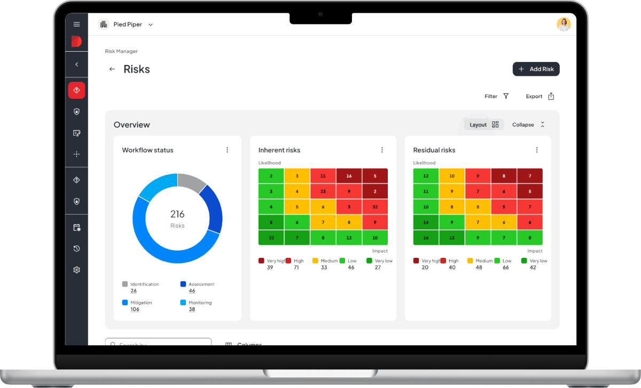Open the Inherent risks three-dot menu
The height and width of the screenshot is (388, 641).
382,150
